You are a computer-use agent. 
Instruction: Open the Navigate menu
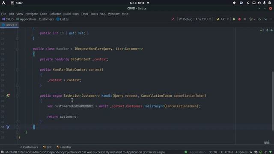click(31, 14)
